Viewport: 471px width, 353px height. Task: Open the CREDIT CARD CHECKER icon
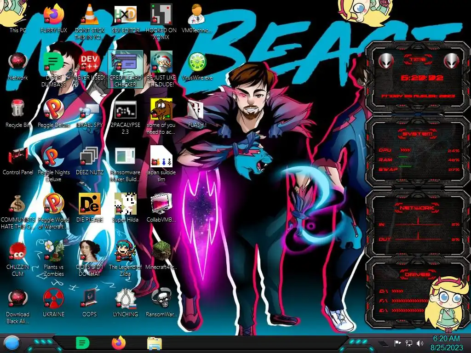coord(125,69)
